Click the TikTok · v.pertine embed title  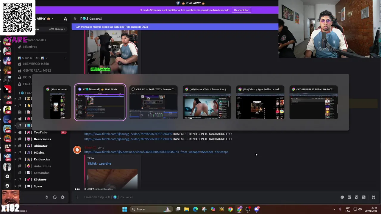pos(99,163)
